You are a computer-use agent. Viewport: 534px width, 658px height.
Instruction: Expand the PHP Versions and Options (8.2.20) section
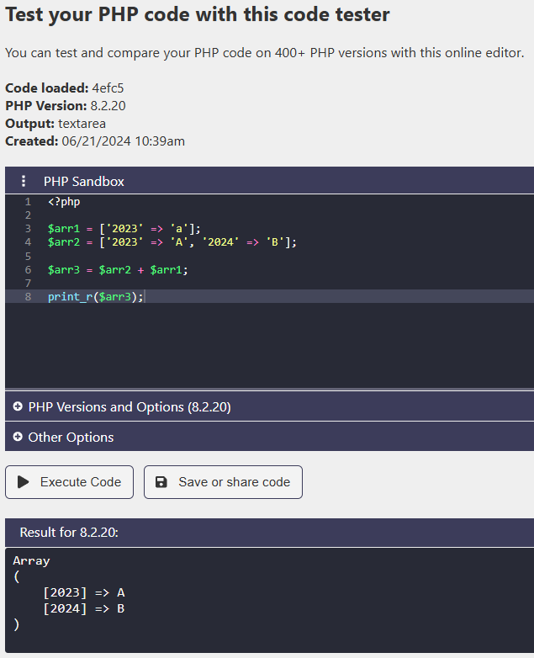click(130, 406)
